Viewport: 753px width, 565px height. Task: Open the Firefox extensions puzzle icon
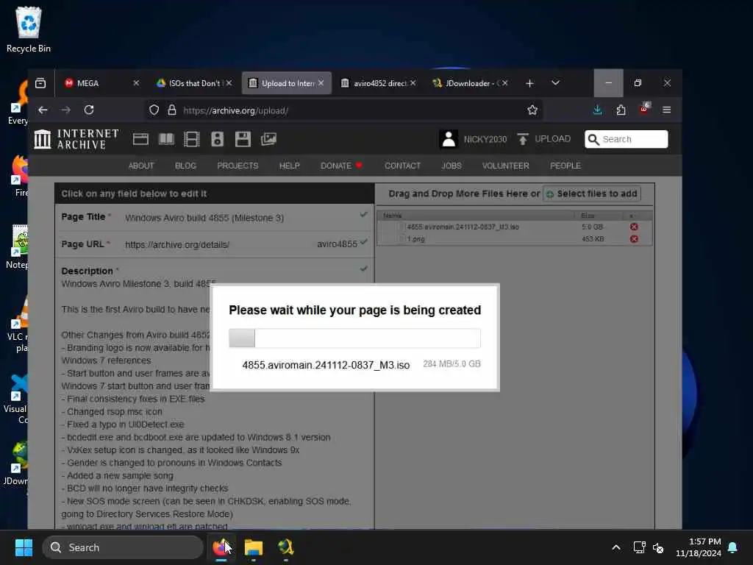click(621, 110)
